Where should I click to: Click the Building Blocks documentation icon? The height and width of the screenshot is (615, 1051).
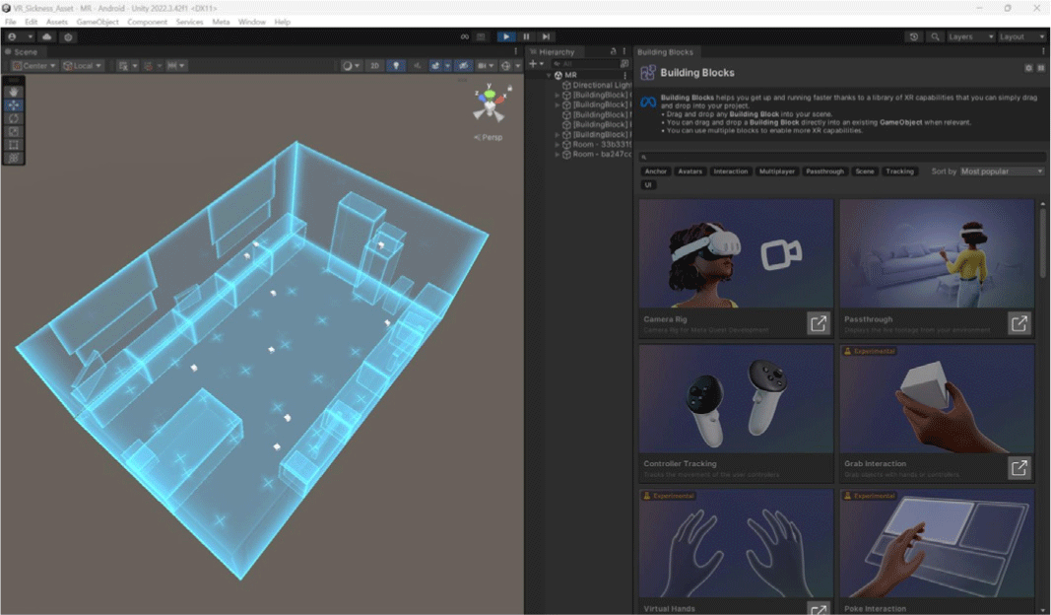tap(1041, 68)
